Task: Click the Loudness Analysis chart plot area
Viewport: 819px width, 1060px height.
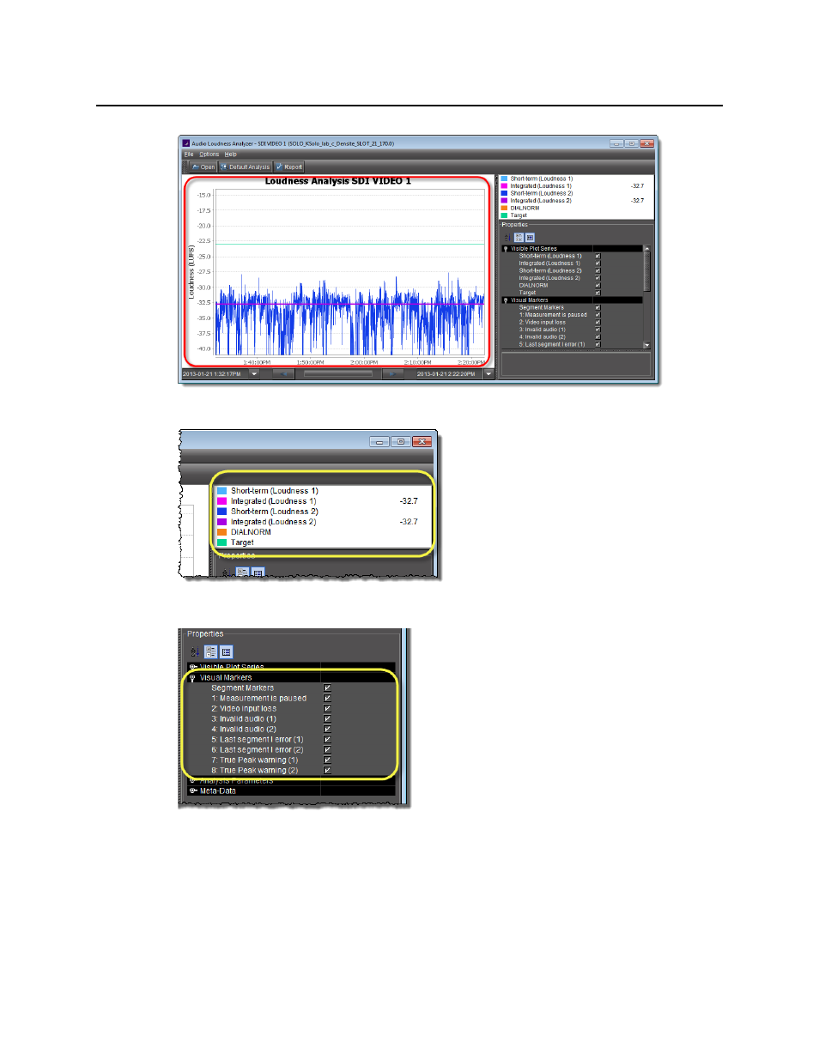Action: (x=349, y=271)
